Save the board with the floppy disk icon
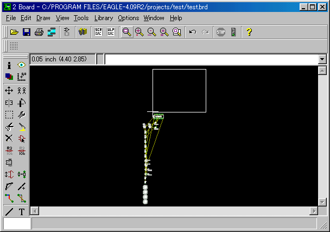The width and height of the screenshot is (330, 232). (x=27, y=32)
